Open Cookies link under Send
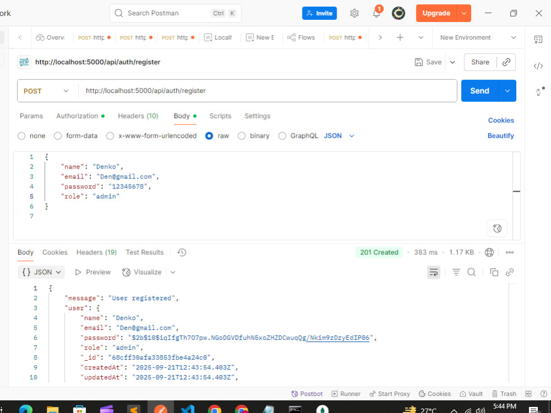Image resolution: width=551 pixels, height=413 pixels. coord(501,121)
